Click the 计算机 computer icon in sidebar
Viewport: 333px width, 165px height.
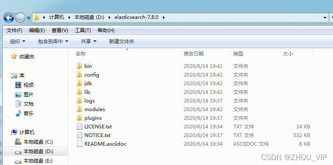tap(14, 132)
